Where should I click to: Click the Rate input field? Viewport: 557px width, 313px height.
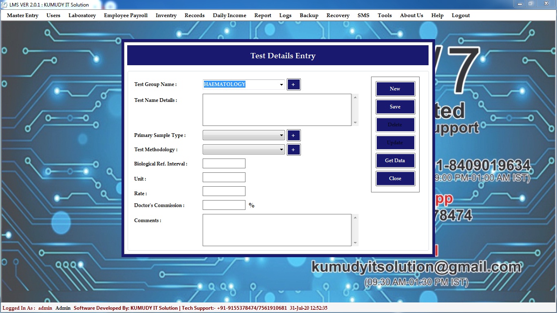[224, 191]
